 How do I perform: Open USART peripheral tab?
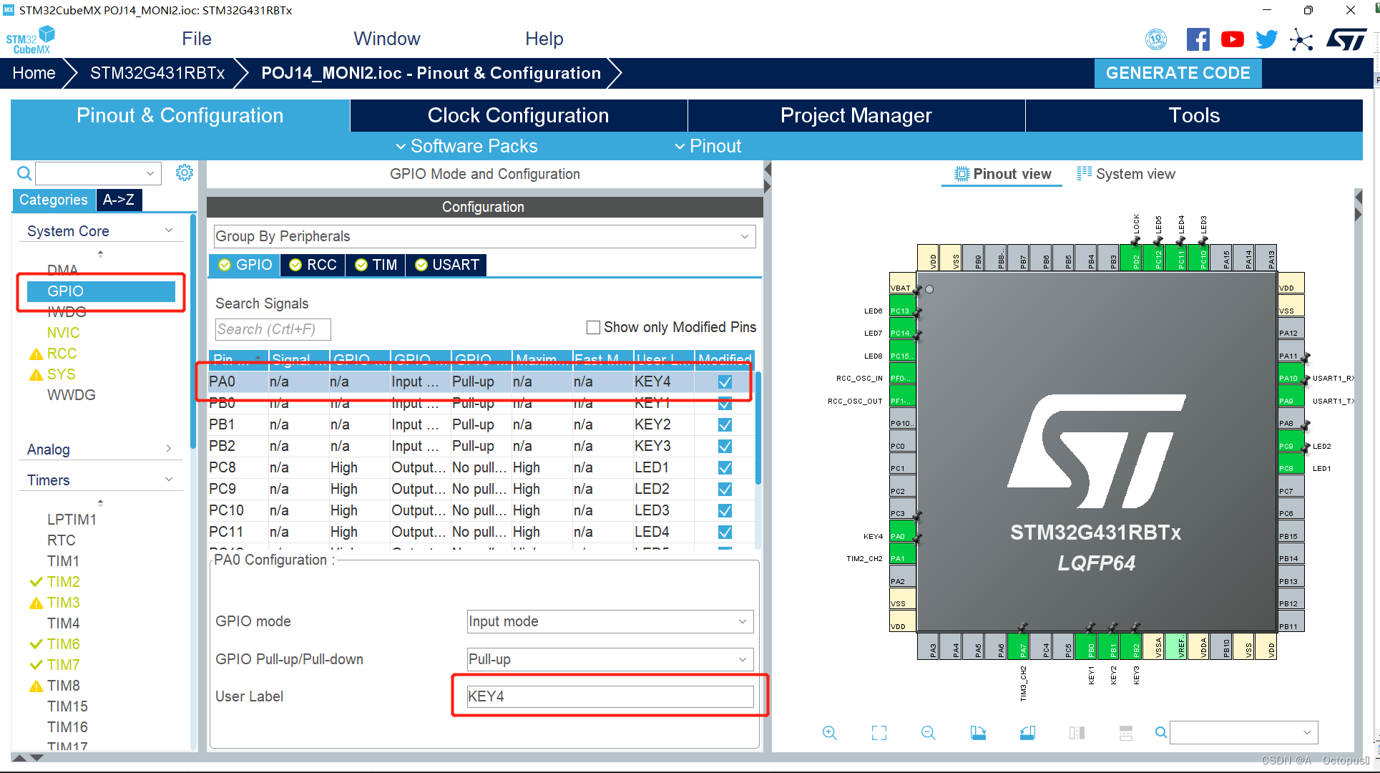(447, 265)
